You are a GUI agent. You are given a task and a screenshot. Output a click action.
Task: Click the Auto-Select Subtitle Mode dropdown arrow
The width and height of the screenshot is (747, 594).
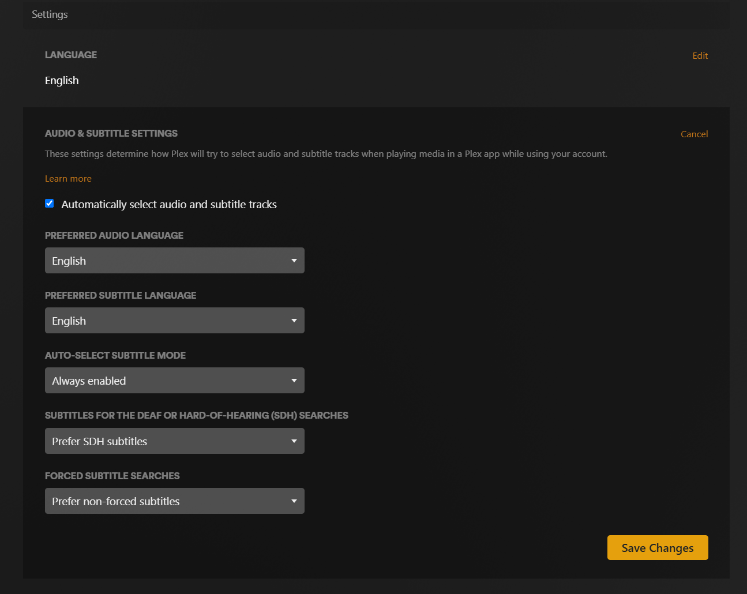tap(294, 380)
